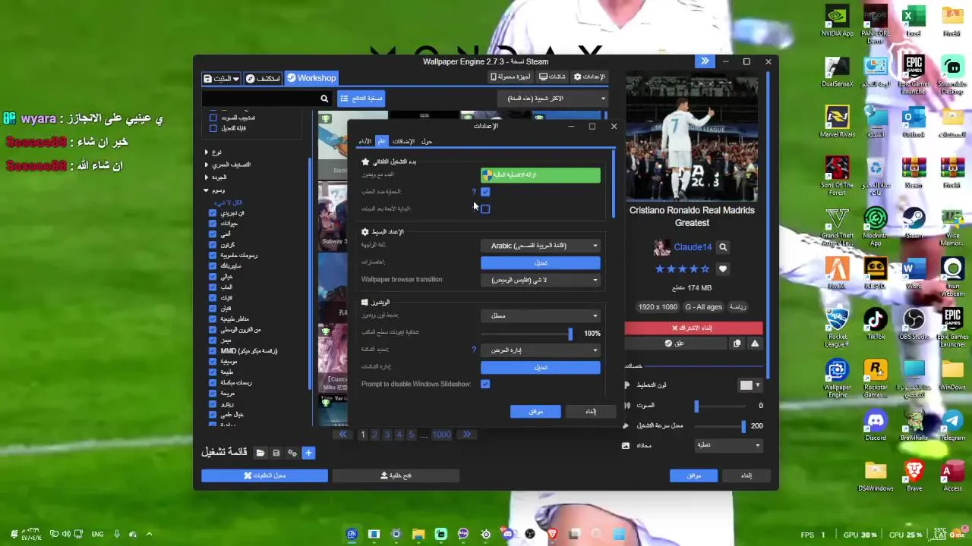972x546 pixels.
Task: Open الإعدادات settings gear in main toolbar
Action: [589, 77]
